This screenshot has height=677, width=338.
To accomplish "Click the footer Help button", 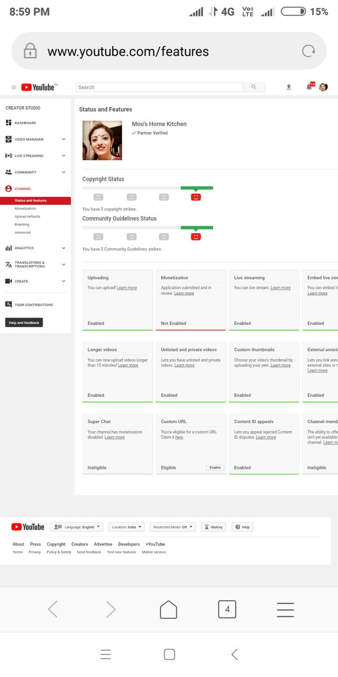I will (242, 527).
